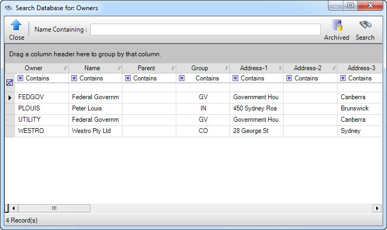Click the pin icon in Group header
The width and height of the screenshot is (387, 230).
[227, 68]
